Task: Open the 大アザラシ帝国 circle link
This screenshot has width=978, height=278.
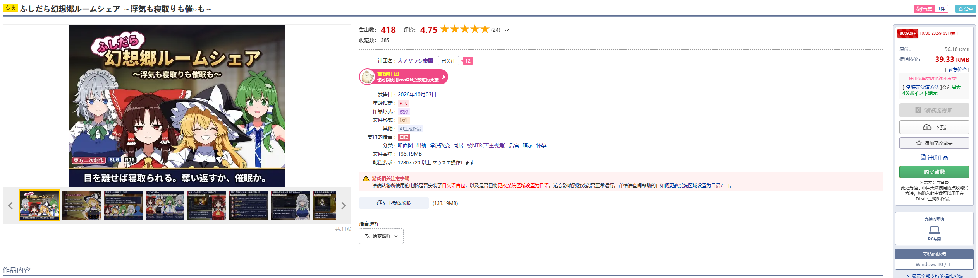Action: tap(415, 61)
